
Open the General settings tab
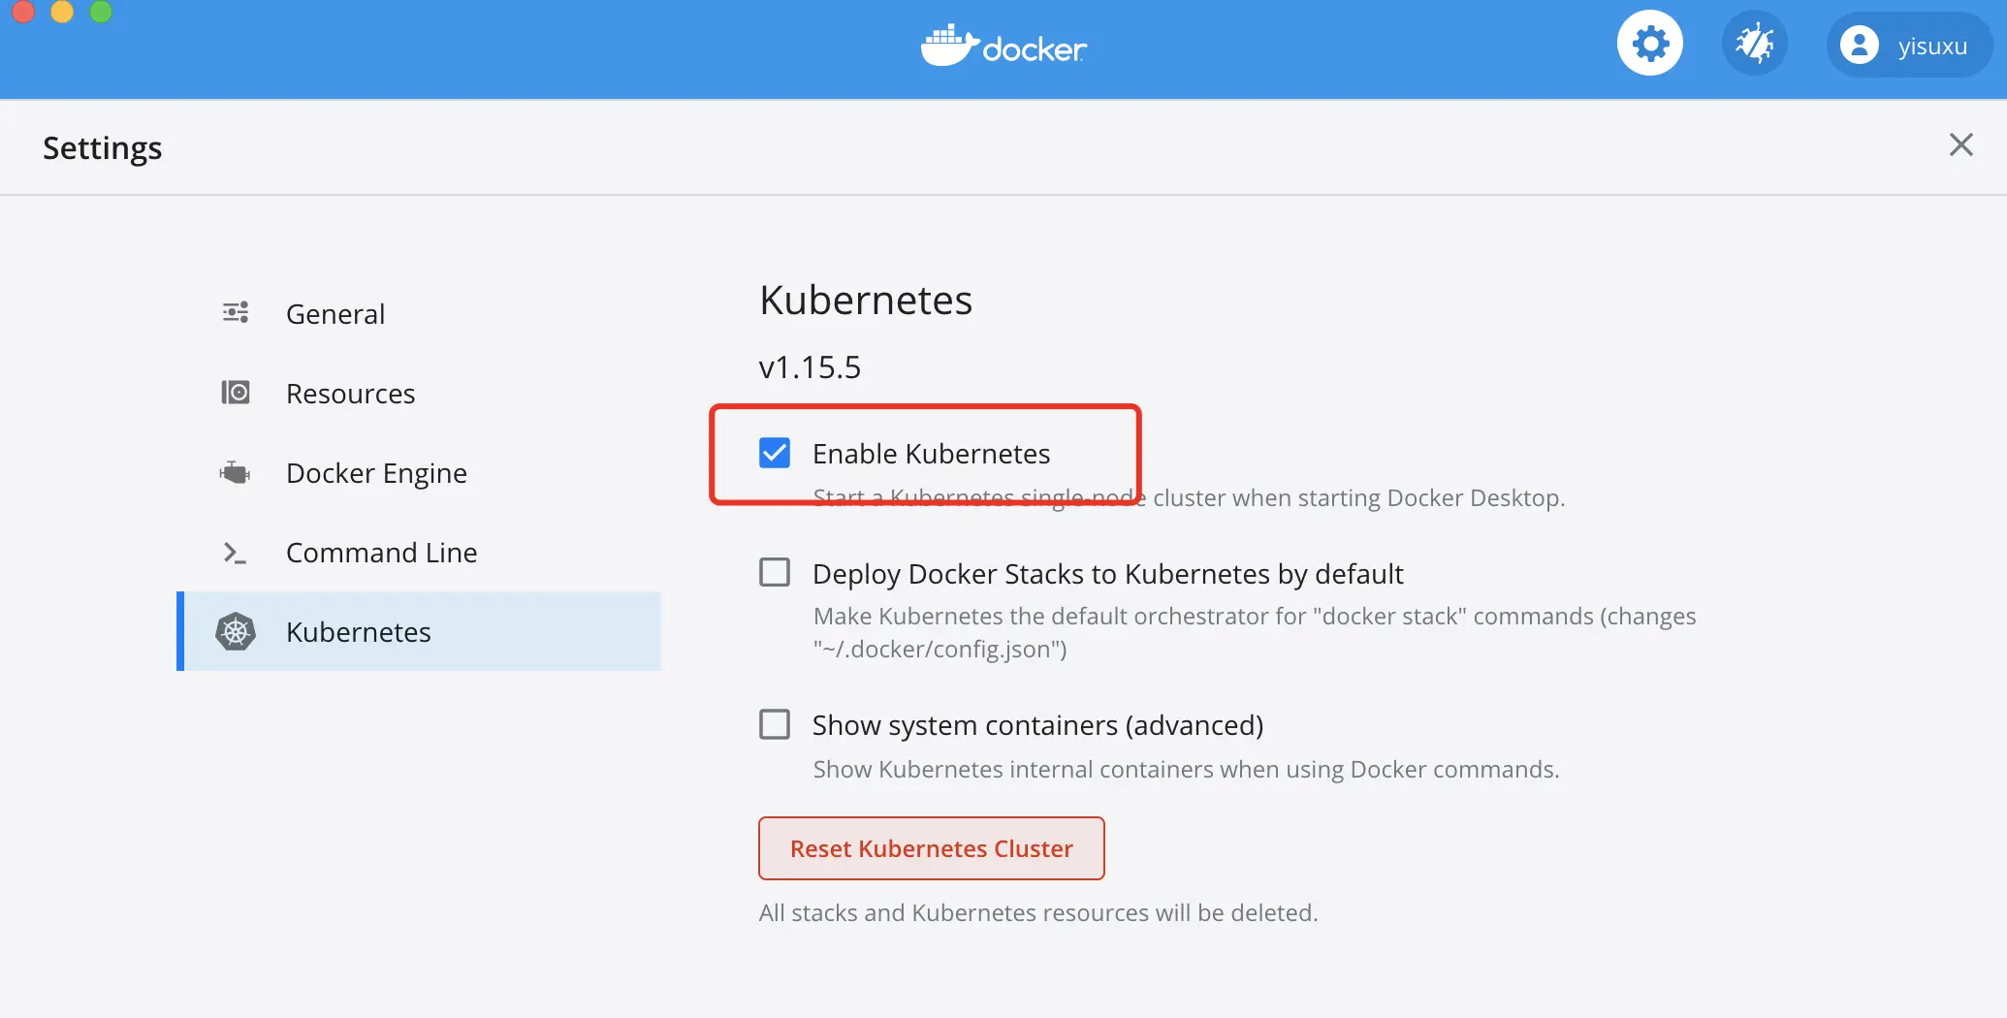tap(335, 314)
